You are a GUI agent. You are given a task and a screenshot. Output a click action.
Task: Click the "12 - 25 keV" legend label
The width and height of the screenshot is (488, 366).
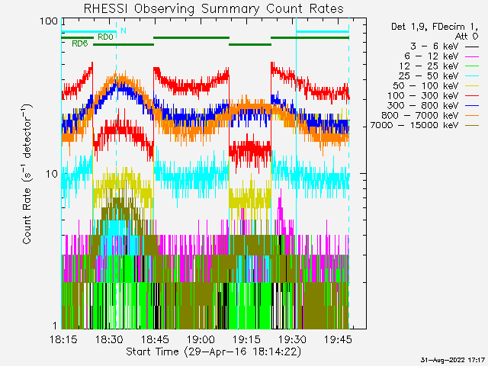(429, 66)
